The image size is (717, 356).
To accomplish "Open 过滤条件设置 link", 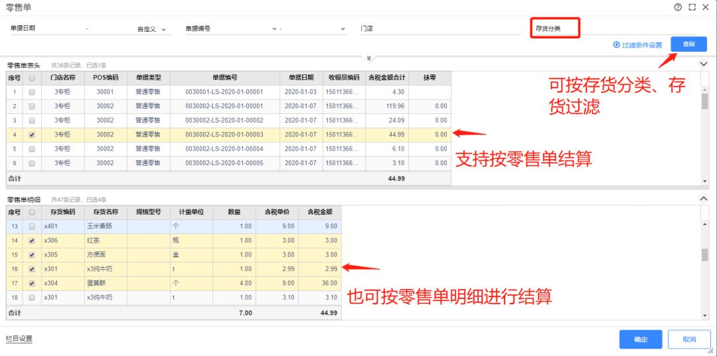I will coord(641,45).
